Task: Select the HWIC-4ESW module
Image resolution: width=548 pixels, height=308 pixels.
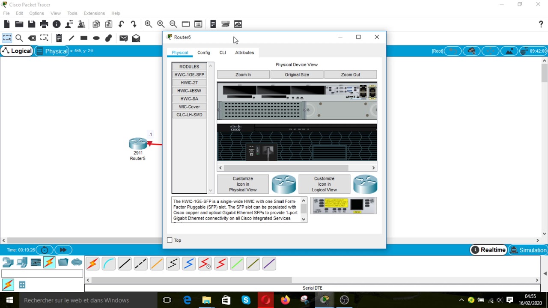Action: click(189, 91)
